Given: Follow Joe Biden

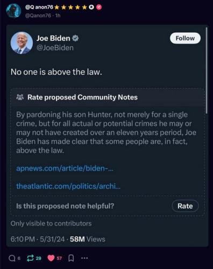Looking at the screenshot, I should pyautogui.click(x=185, y=38).
